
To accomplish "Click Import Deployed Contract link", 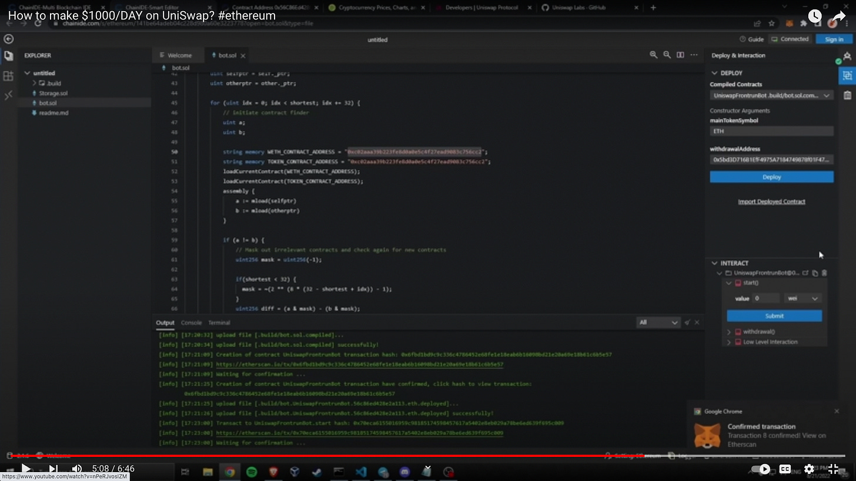I will [x=771, y=201].
